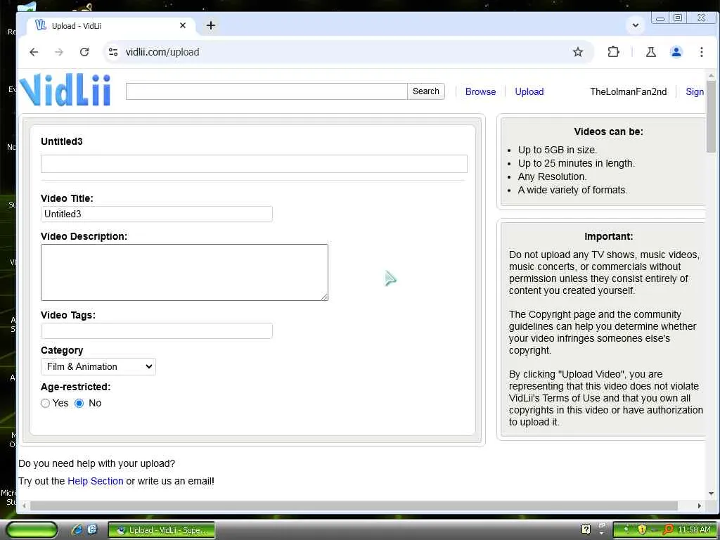Open the Browse link

pos(480,91)
